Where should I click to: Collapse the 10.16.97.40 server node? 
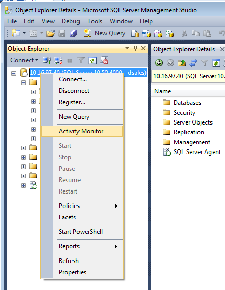tap(14, 73)
